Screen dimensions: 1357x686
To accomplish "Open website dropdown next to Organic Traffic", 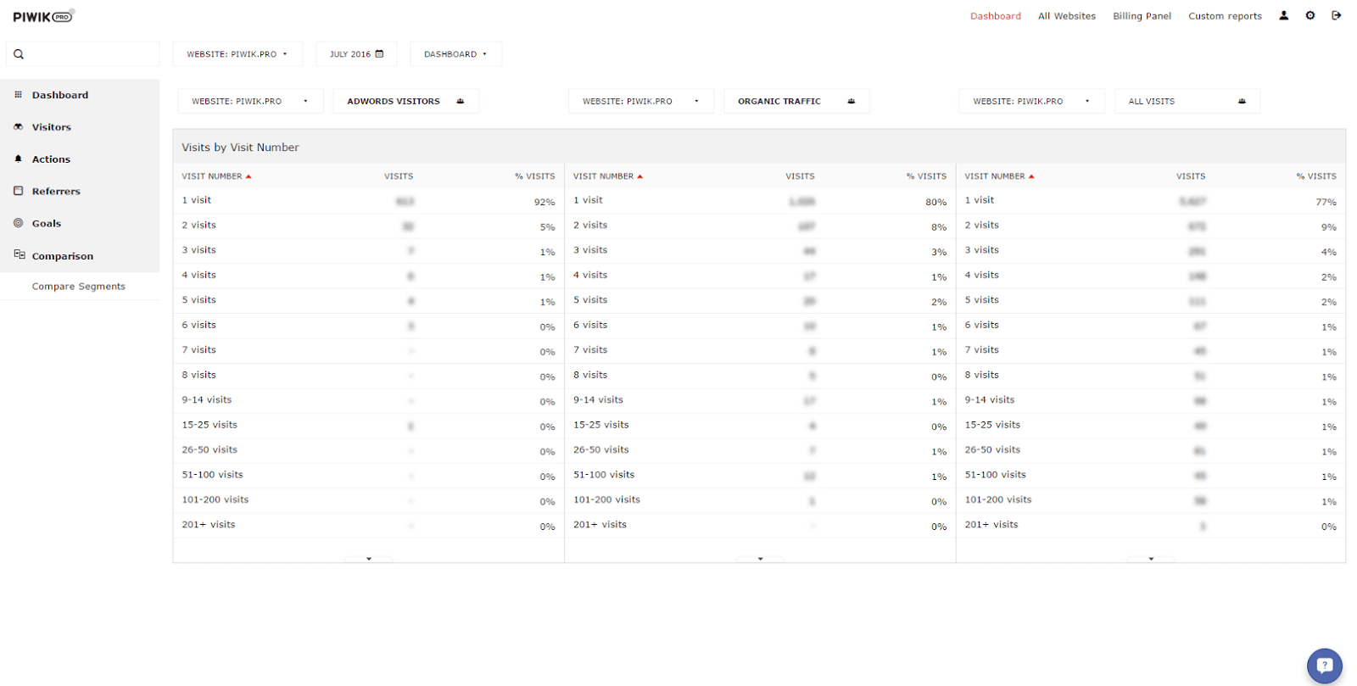I will point(641,101).
